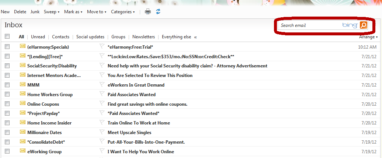
Task: Tick the select-all checkbox beside the All filter
Action: coord(7,36)
